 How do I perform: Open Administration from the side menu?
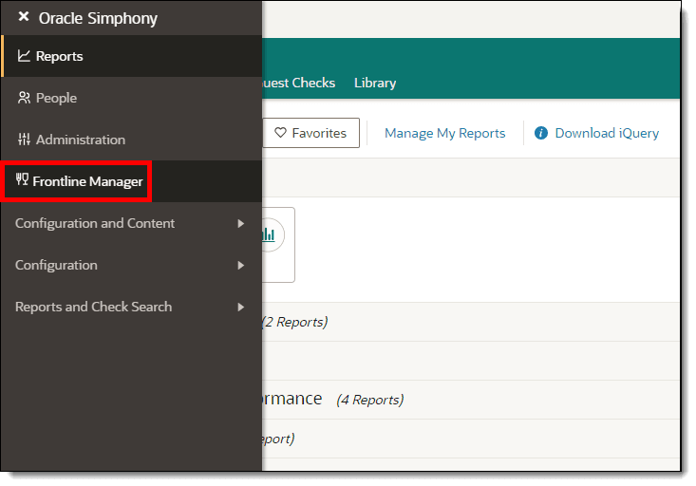click(x=80, y=140)
